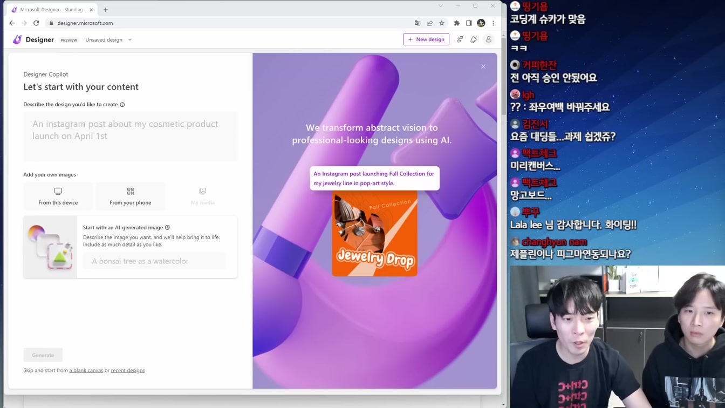Click the Jewelry Drop sample design thumbnail
Image resolution: width=725 pixels, height=408 pixels.
coord(374,233)
